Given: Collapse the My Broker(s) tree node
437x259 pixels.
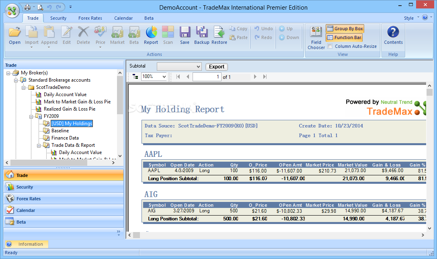Looking at the screenshot, I should 8,73.
